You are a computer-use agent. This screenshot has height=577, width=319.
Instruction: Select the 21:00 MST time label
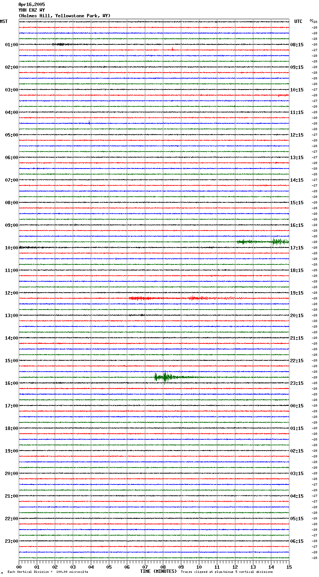(x=12, y=496)
